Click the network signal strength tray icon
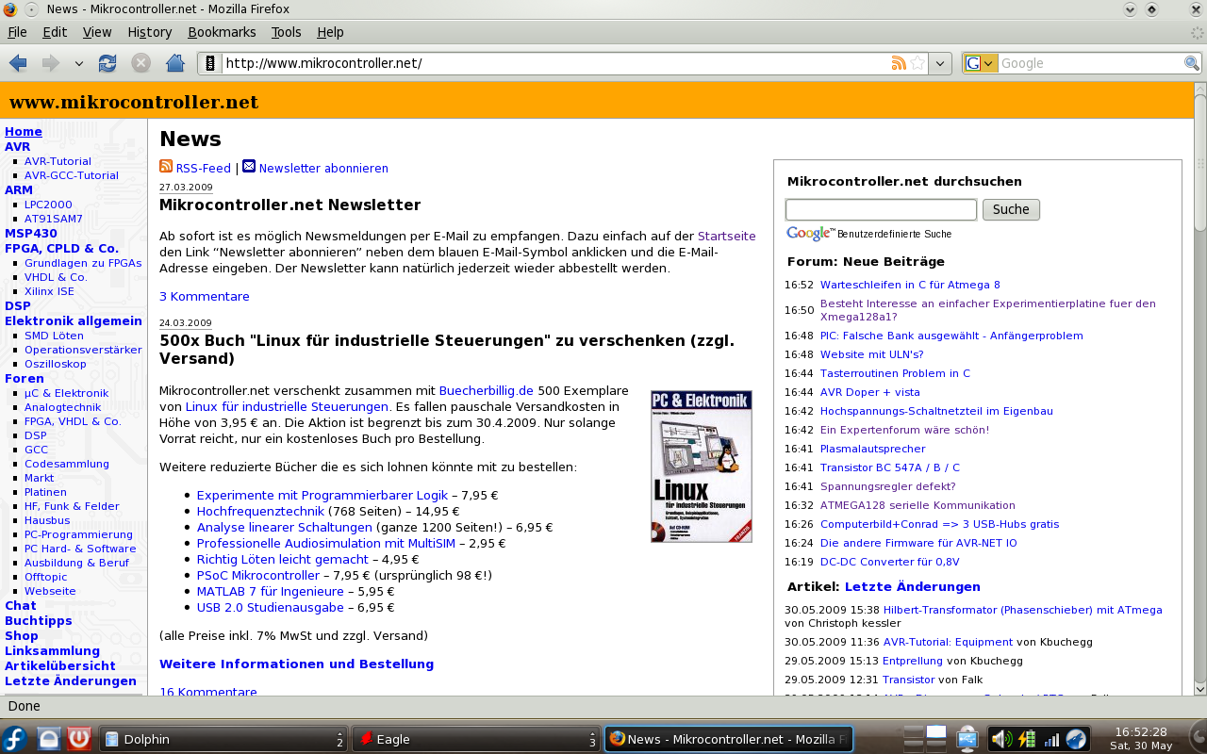 [1051, 739]
